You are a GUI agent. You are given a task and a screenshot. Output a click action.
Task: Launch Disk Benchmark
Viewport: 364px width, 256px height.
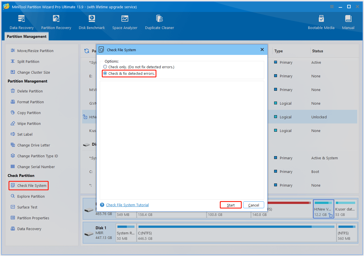pos(92,22)
